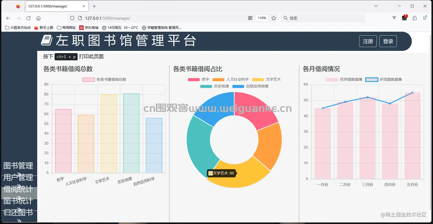Open the 火狐官方站点 bookmarks folder
This screenshot has height=224, width=433.
coord(18,28)
